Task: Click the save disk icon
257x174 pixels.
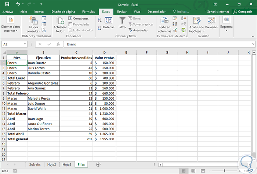Action: (7, 4)
